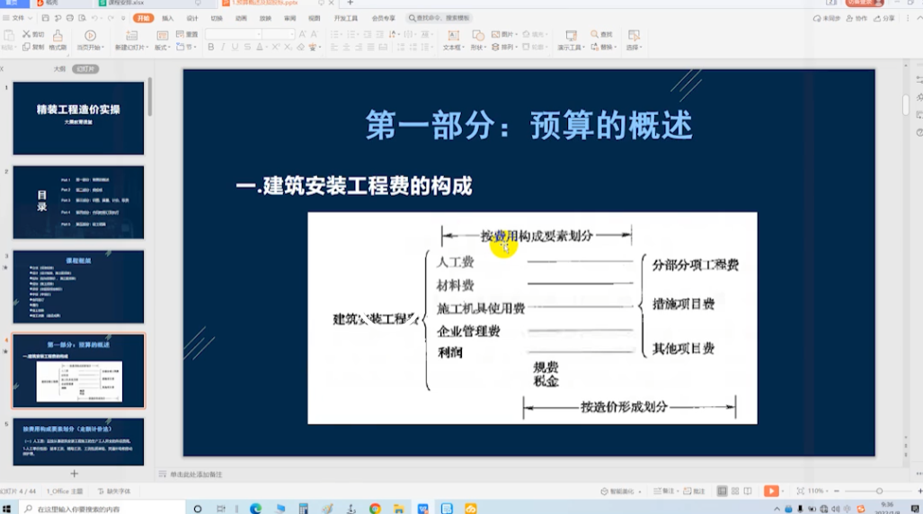Click the 新建幻灯片 new slide icon
The height and width of the screenshot is (514, 923).
[x=132, y=36]
